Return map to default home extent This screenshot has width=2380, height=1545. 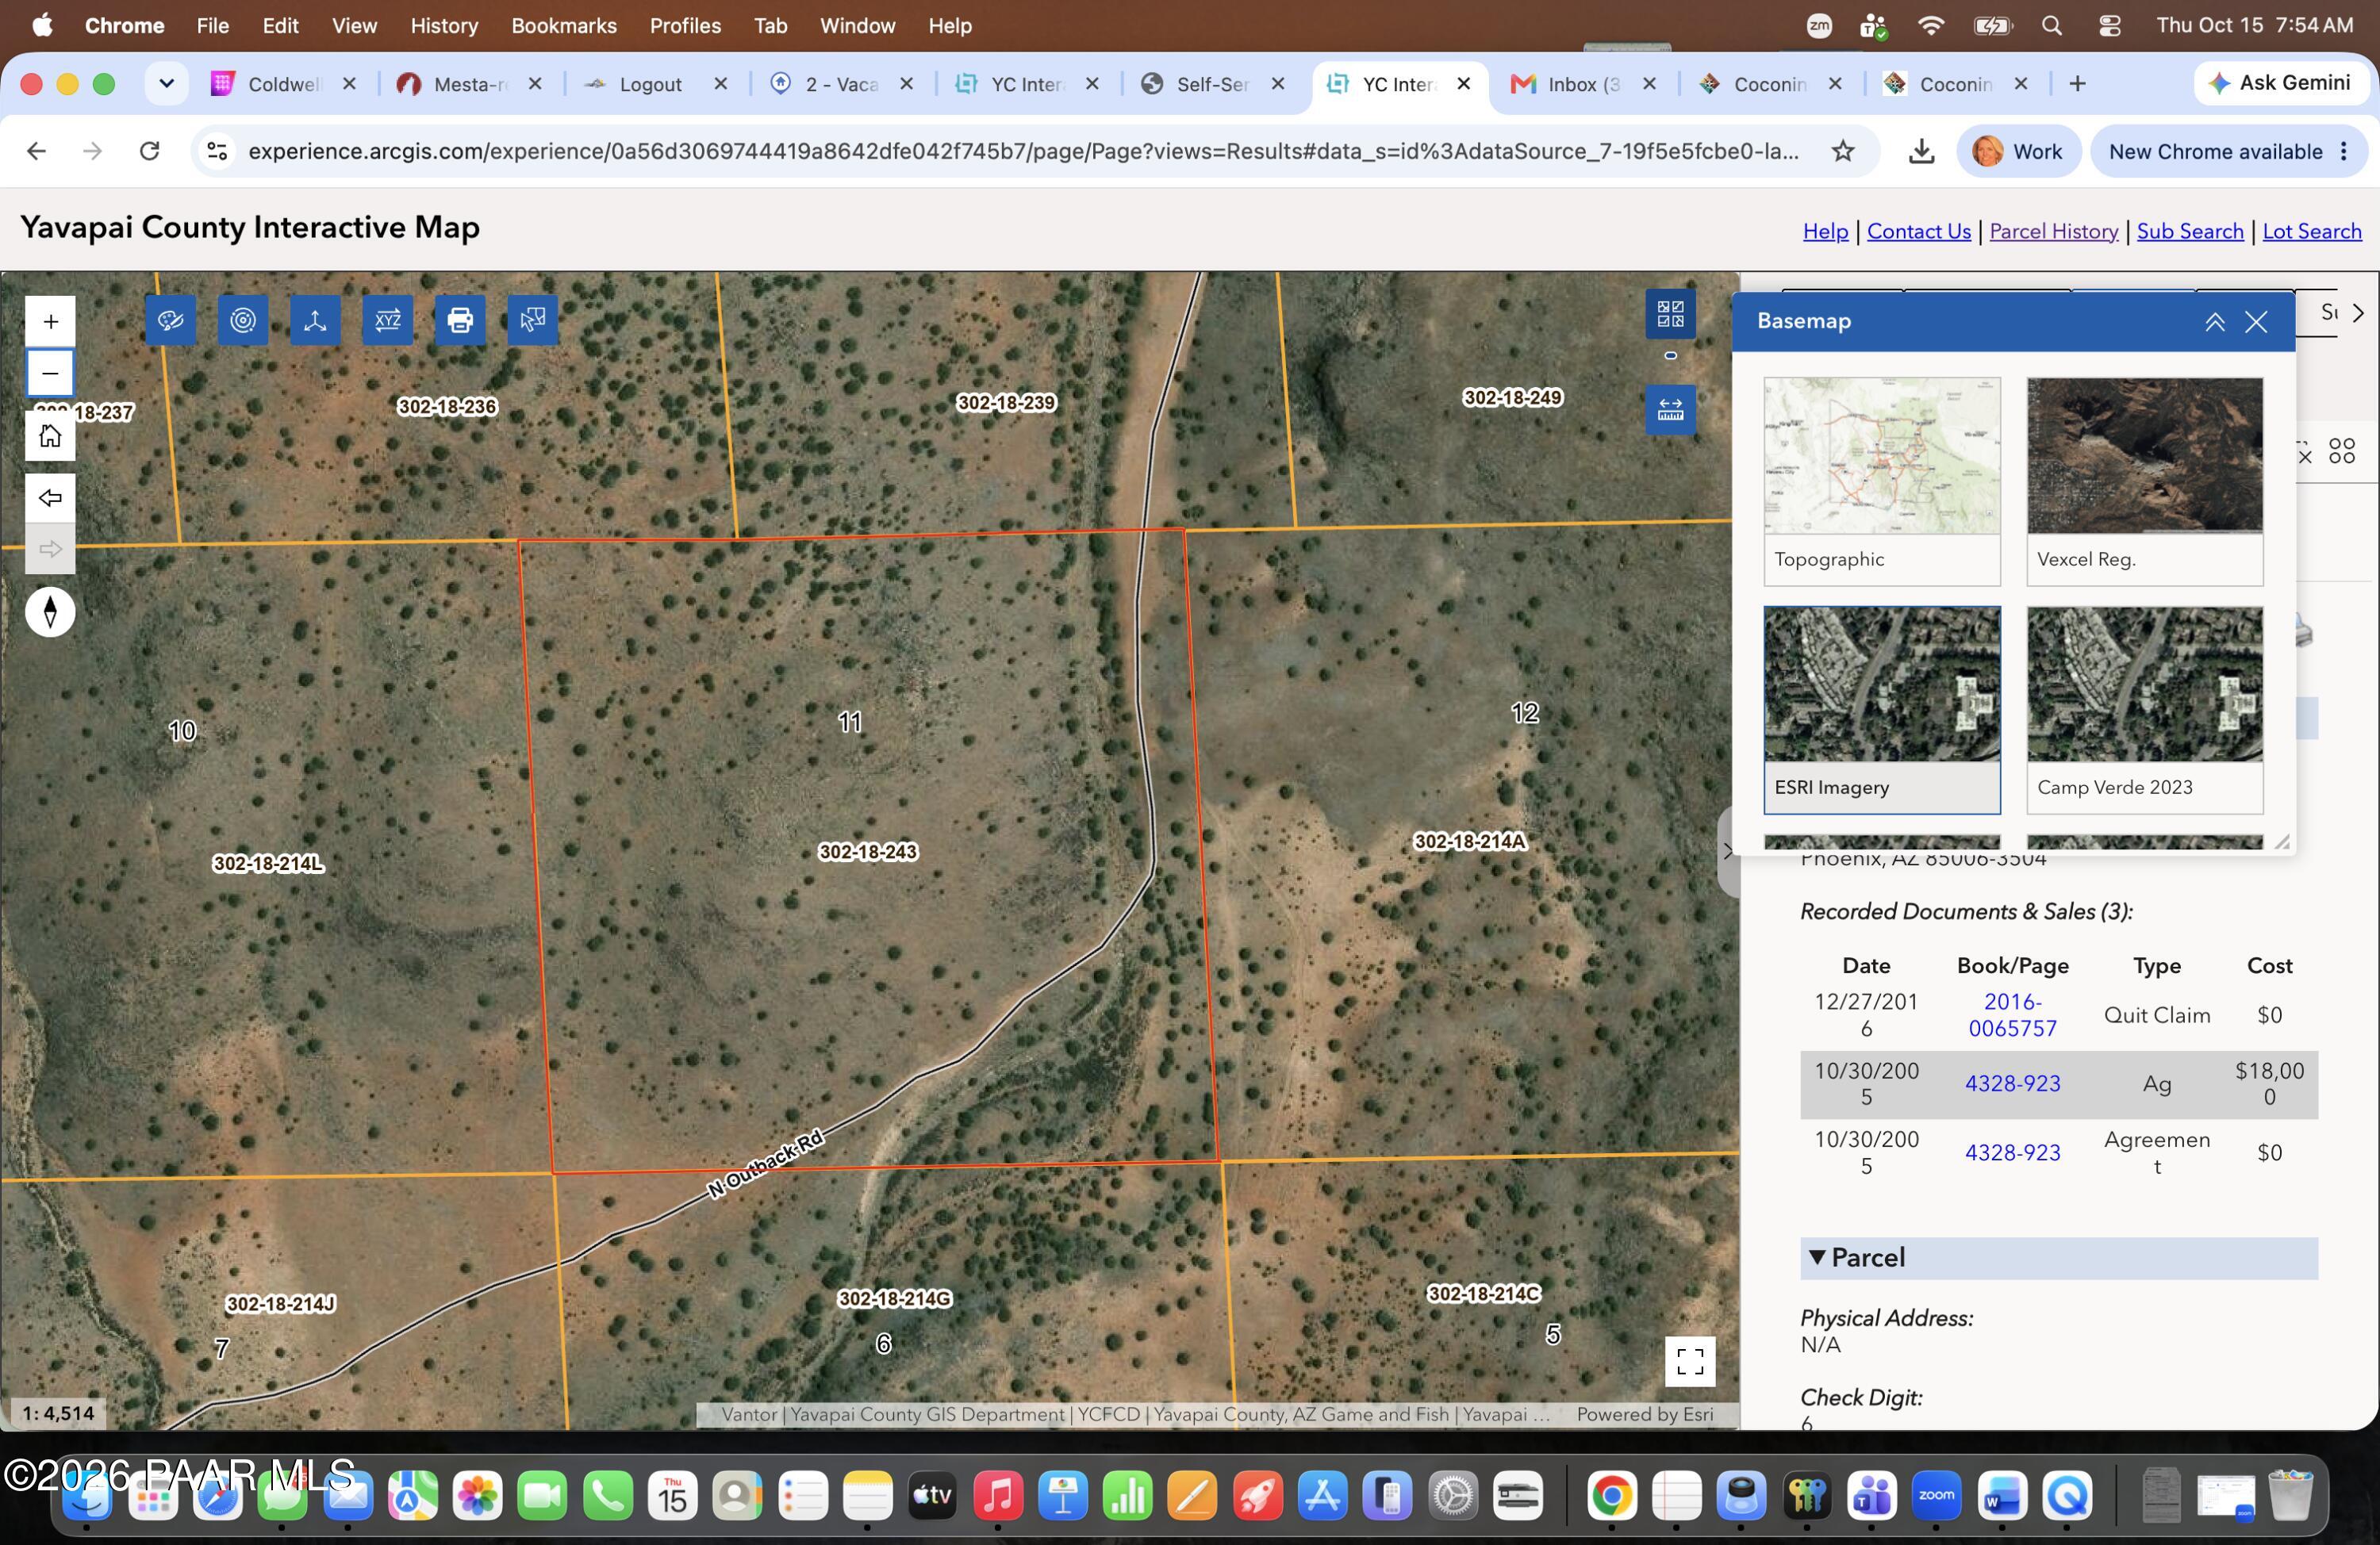50,436
